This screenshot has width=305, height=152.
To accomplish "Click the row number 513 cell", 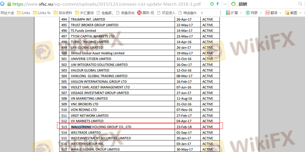I will pyautogui.click(x=64, y=127).
